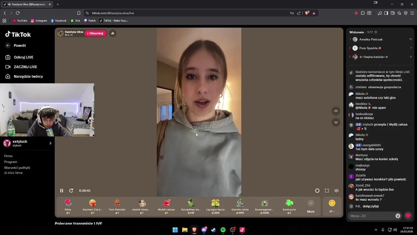
Task: Open Kick bookmark
Action: 75,21
